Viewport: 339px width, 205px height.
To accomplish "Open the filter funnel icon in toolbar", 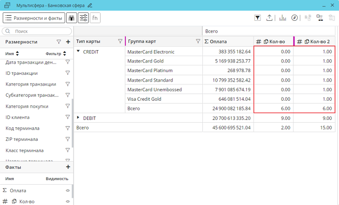I will pos(258,18).
